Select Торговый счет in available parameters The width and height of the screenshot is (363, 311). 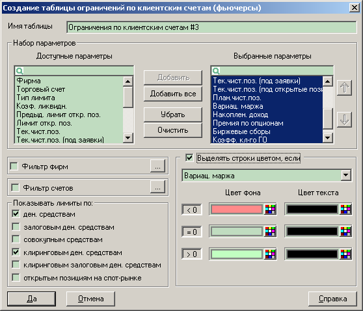[41, 89]
